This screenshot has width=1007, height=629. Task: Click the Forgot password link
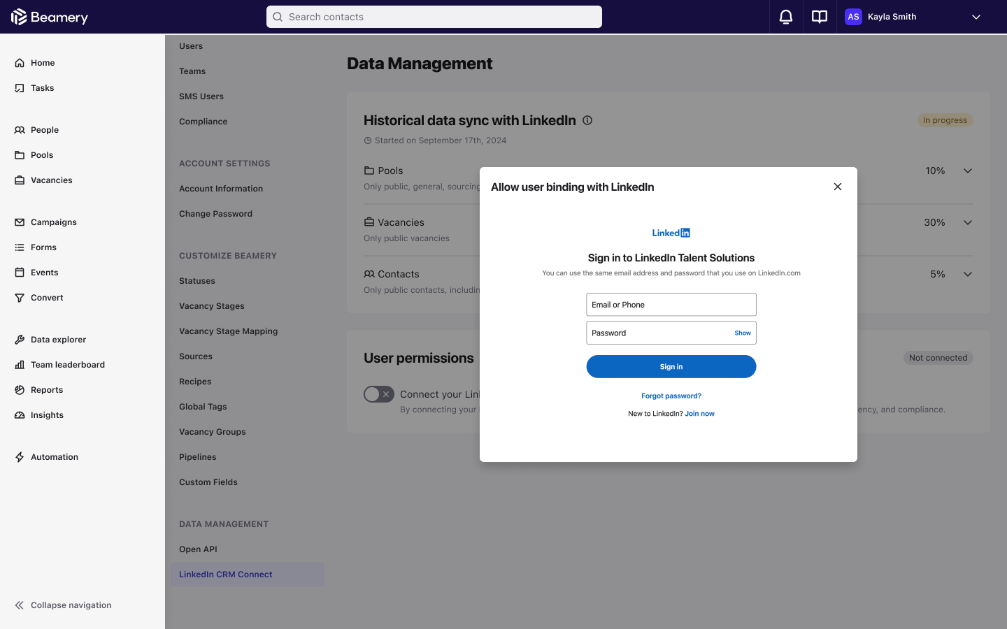(671, 396)
